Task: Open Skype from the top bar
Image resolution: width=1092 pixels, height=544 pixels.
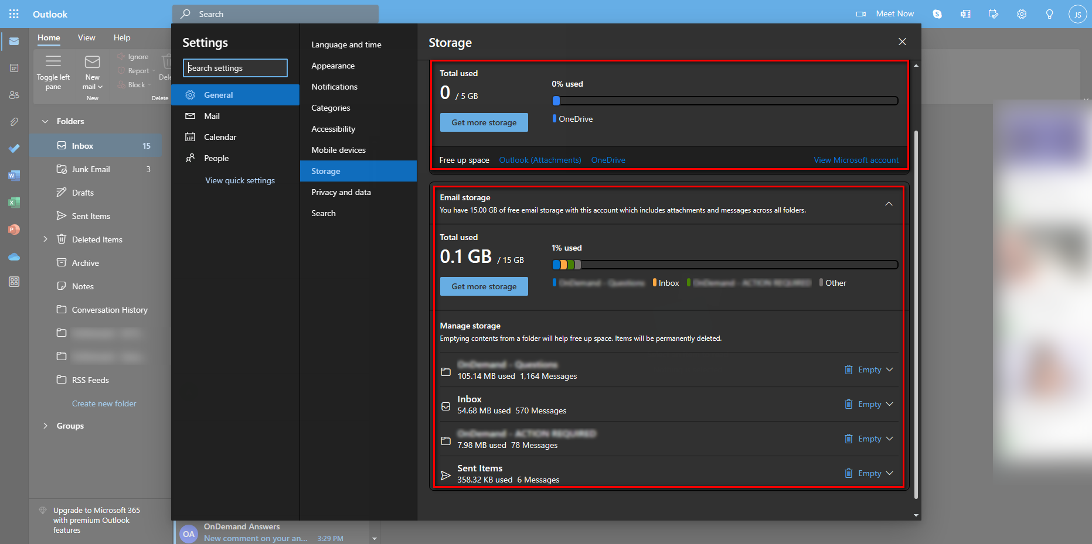Action: coord(937,13)
